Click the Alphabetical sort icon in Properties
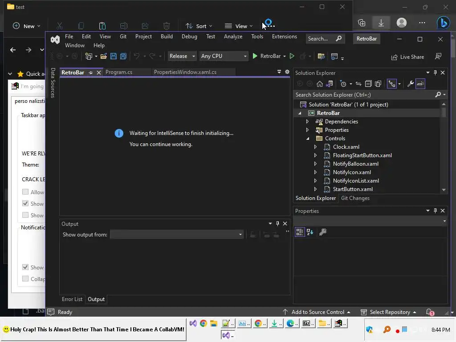456x342 pixels. [310, 232]
